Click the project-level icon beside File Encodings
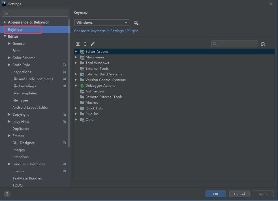Viewport: 278px width, 201px height. click(x=64, y=86)
